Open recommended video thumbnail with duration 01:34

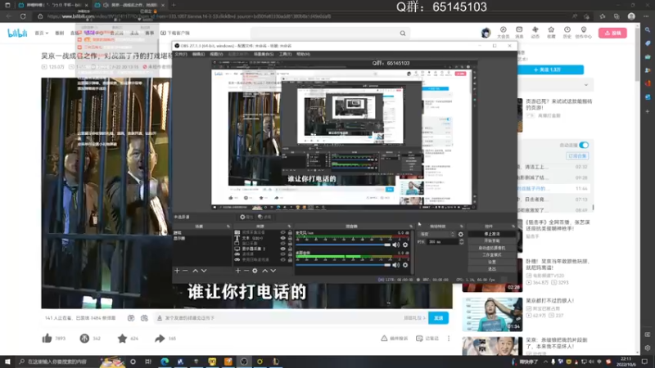click(492, 314)
